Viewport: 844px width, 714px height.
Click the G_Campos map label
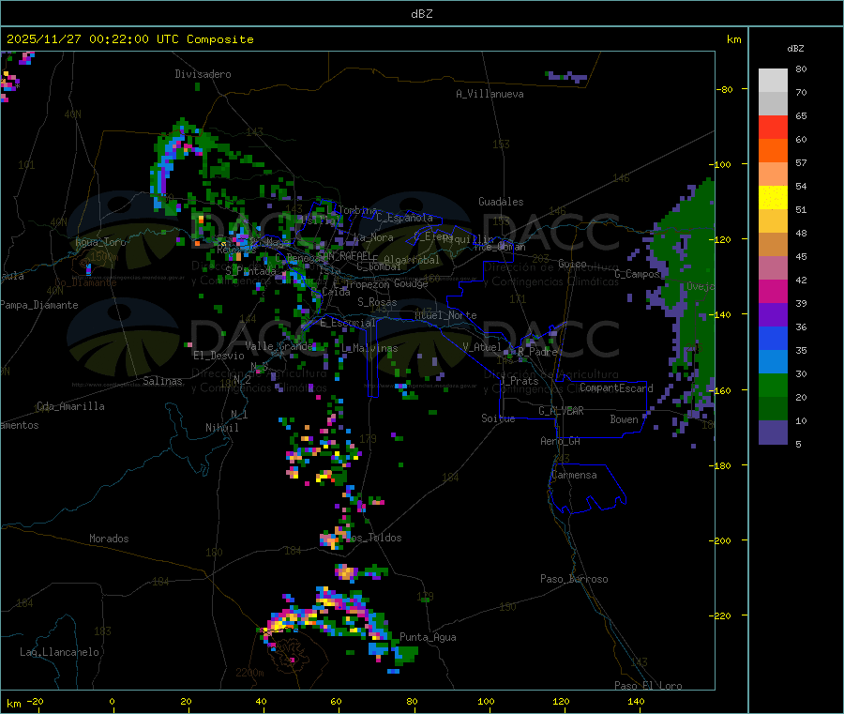coord(638,274)
